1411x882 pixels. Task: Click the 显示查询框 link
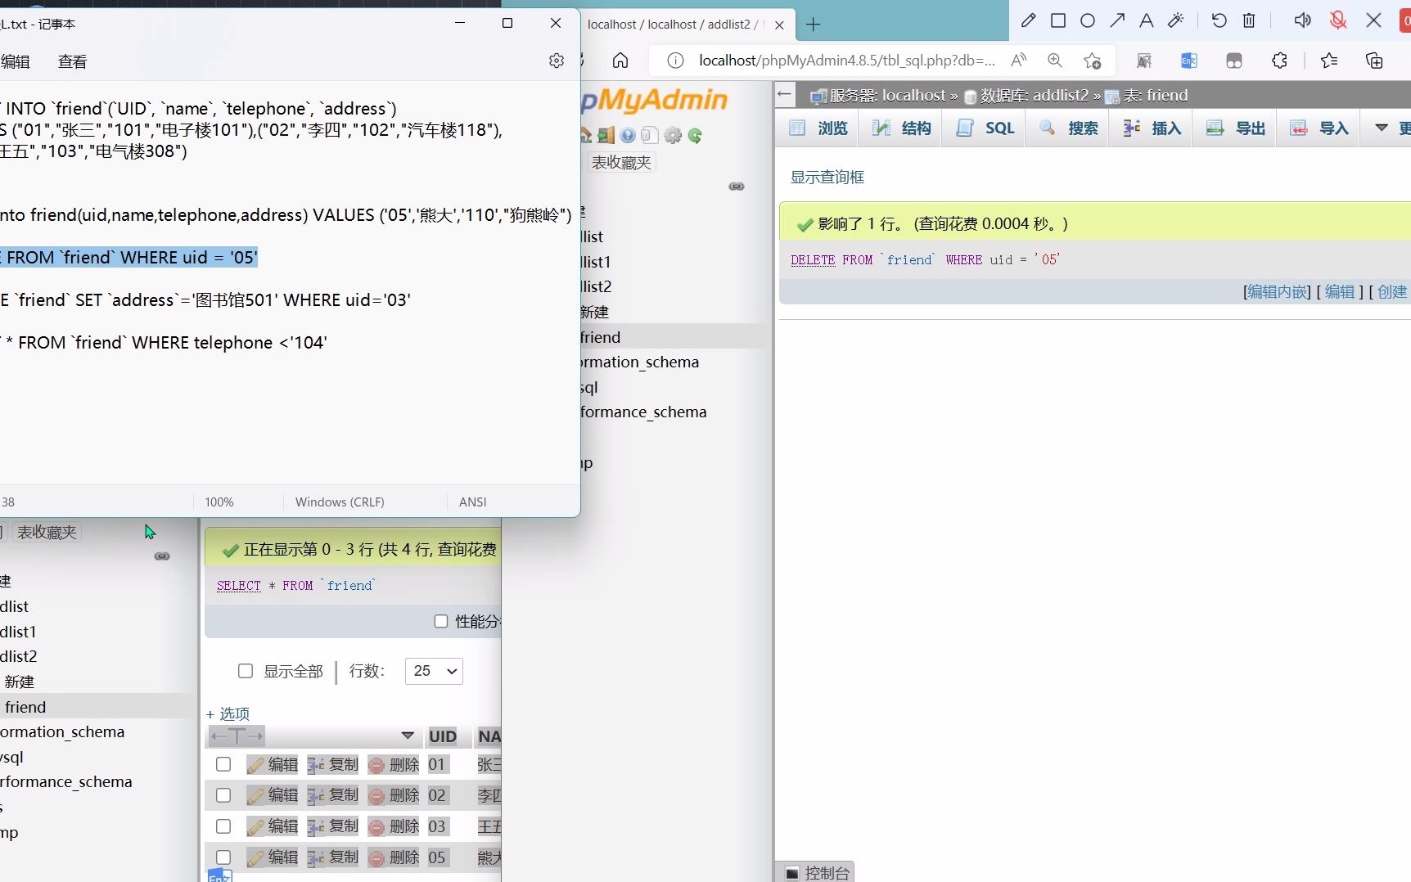pyautogui.click(x=827, y=177)
